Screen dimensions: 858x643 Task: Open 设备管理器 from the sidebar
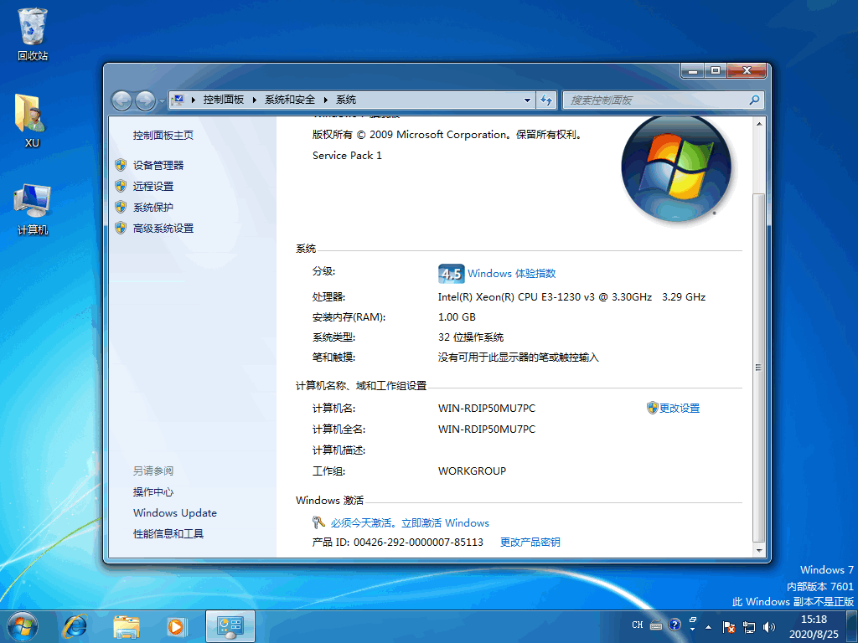(158, 165)
